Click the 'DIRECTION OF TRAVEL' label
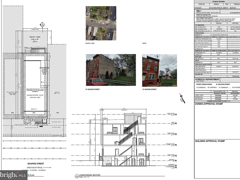Image resolution: width=240 pixels, height=180 pixels. click(35, 167)
